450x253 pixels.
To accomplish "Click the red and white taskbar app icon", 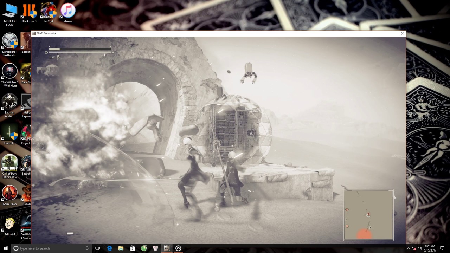I will [155, 248].
